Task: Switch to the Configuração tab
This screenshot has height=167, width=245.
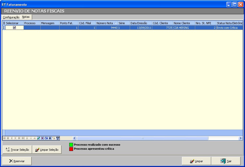Action: pyautogui.click(x=11, y=17)
